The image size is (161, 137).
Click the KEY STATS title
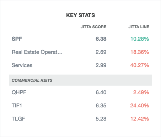pos(81,15)
